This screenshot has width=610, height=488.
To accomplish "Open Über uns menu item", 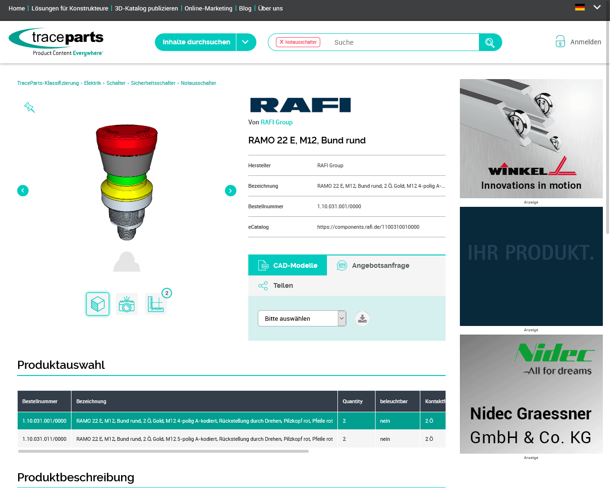I will tap(270, 8).
